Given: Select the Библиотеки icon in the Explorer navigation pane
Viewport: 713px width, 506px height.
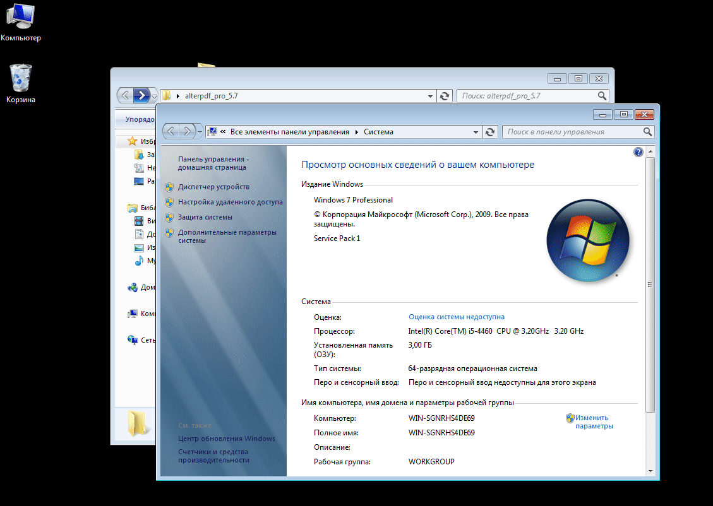Looking at the screenshot, I should (x=133, y=208).
